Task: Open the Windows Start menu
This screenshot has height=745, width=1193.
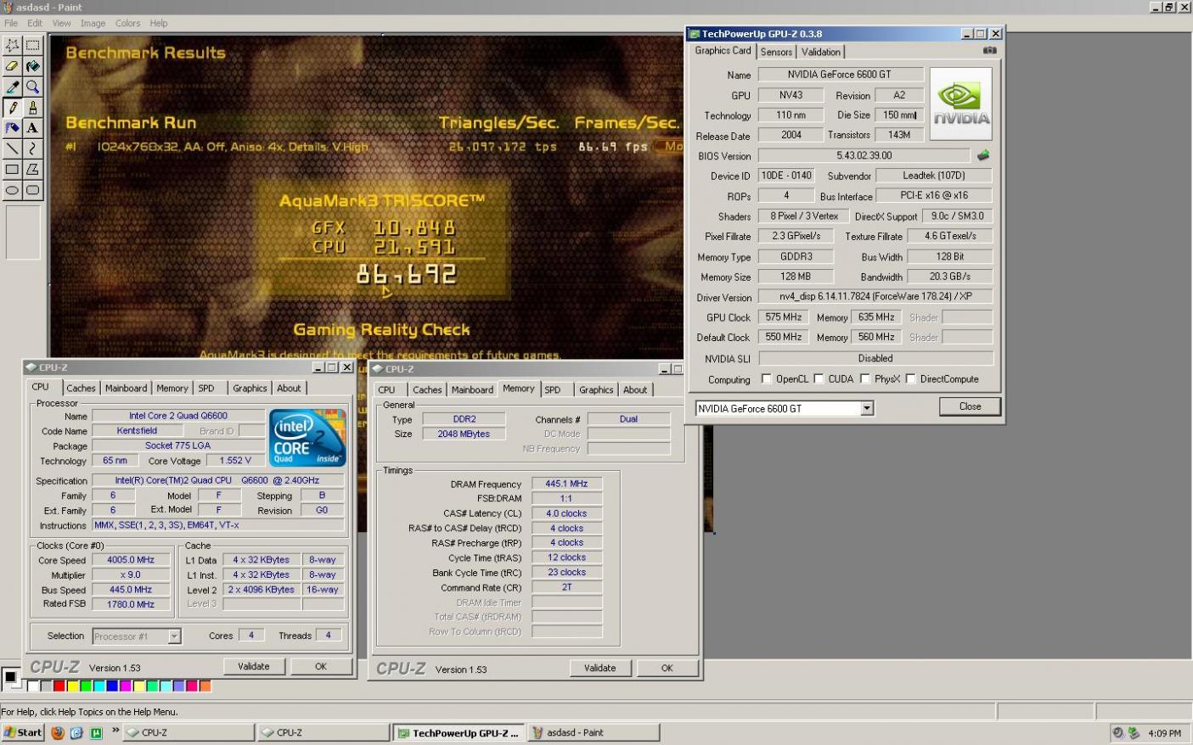Action: click(x=23, y=732)
